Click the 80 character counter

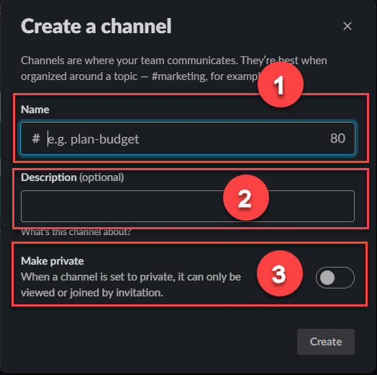point(337,138)
